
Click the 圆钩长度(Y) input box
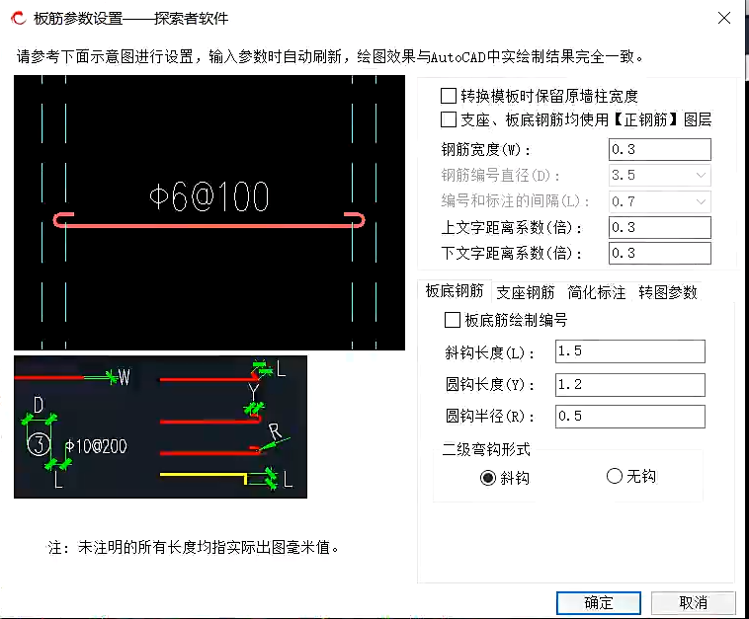pyautogui.click(x=630, y=385)
